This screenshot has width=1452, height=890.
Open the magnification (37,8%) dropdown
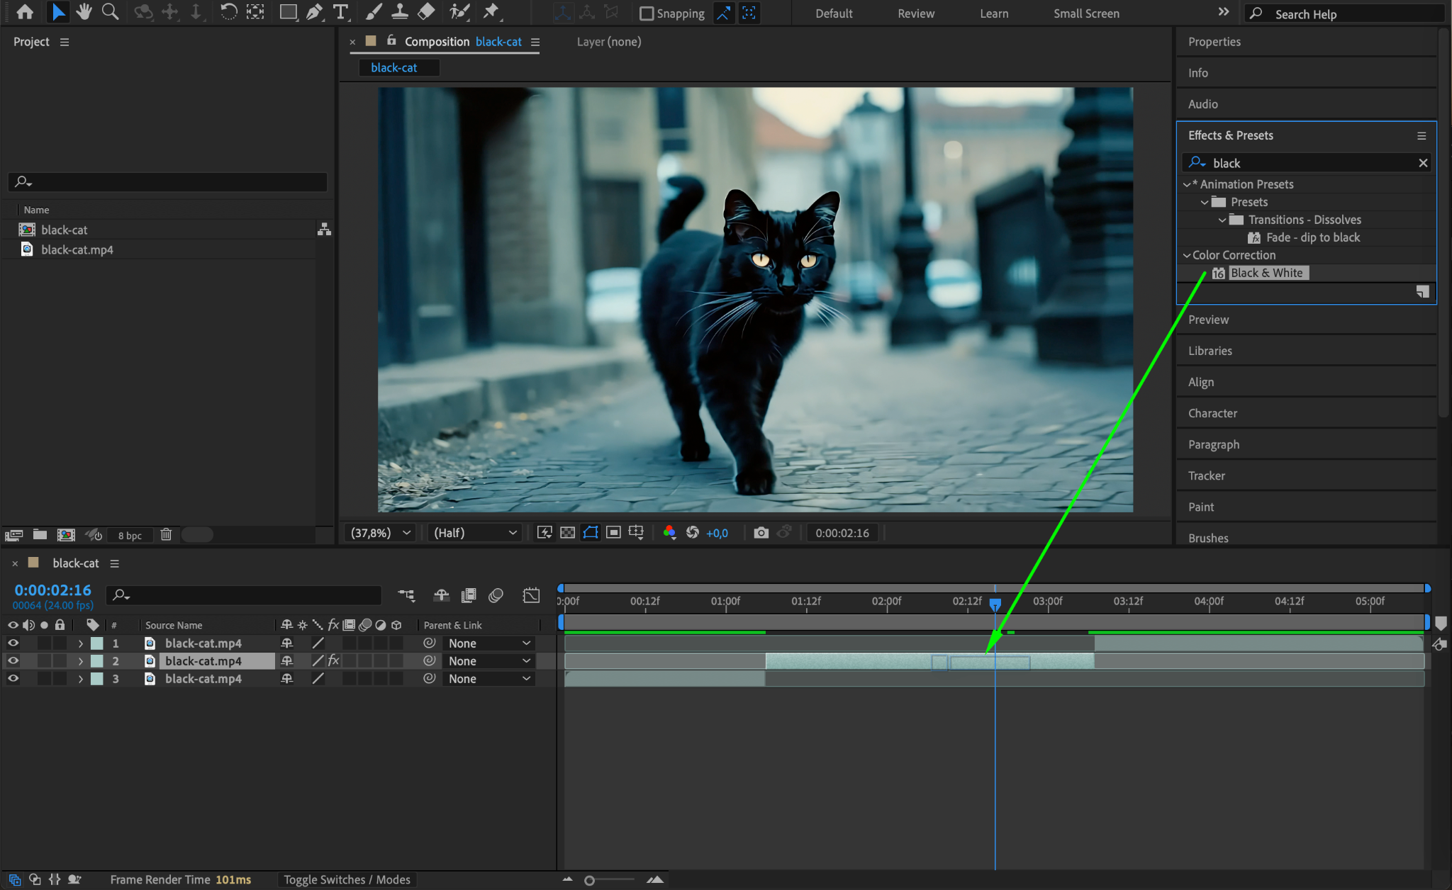coord(379,533)
